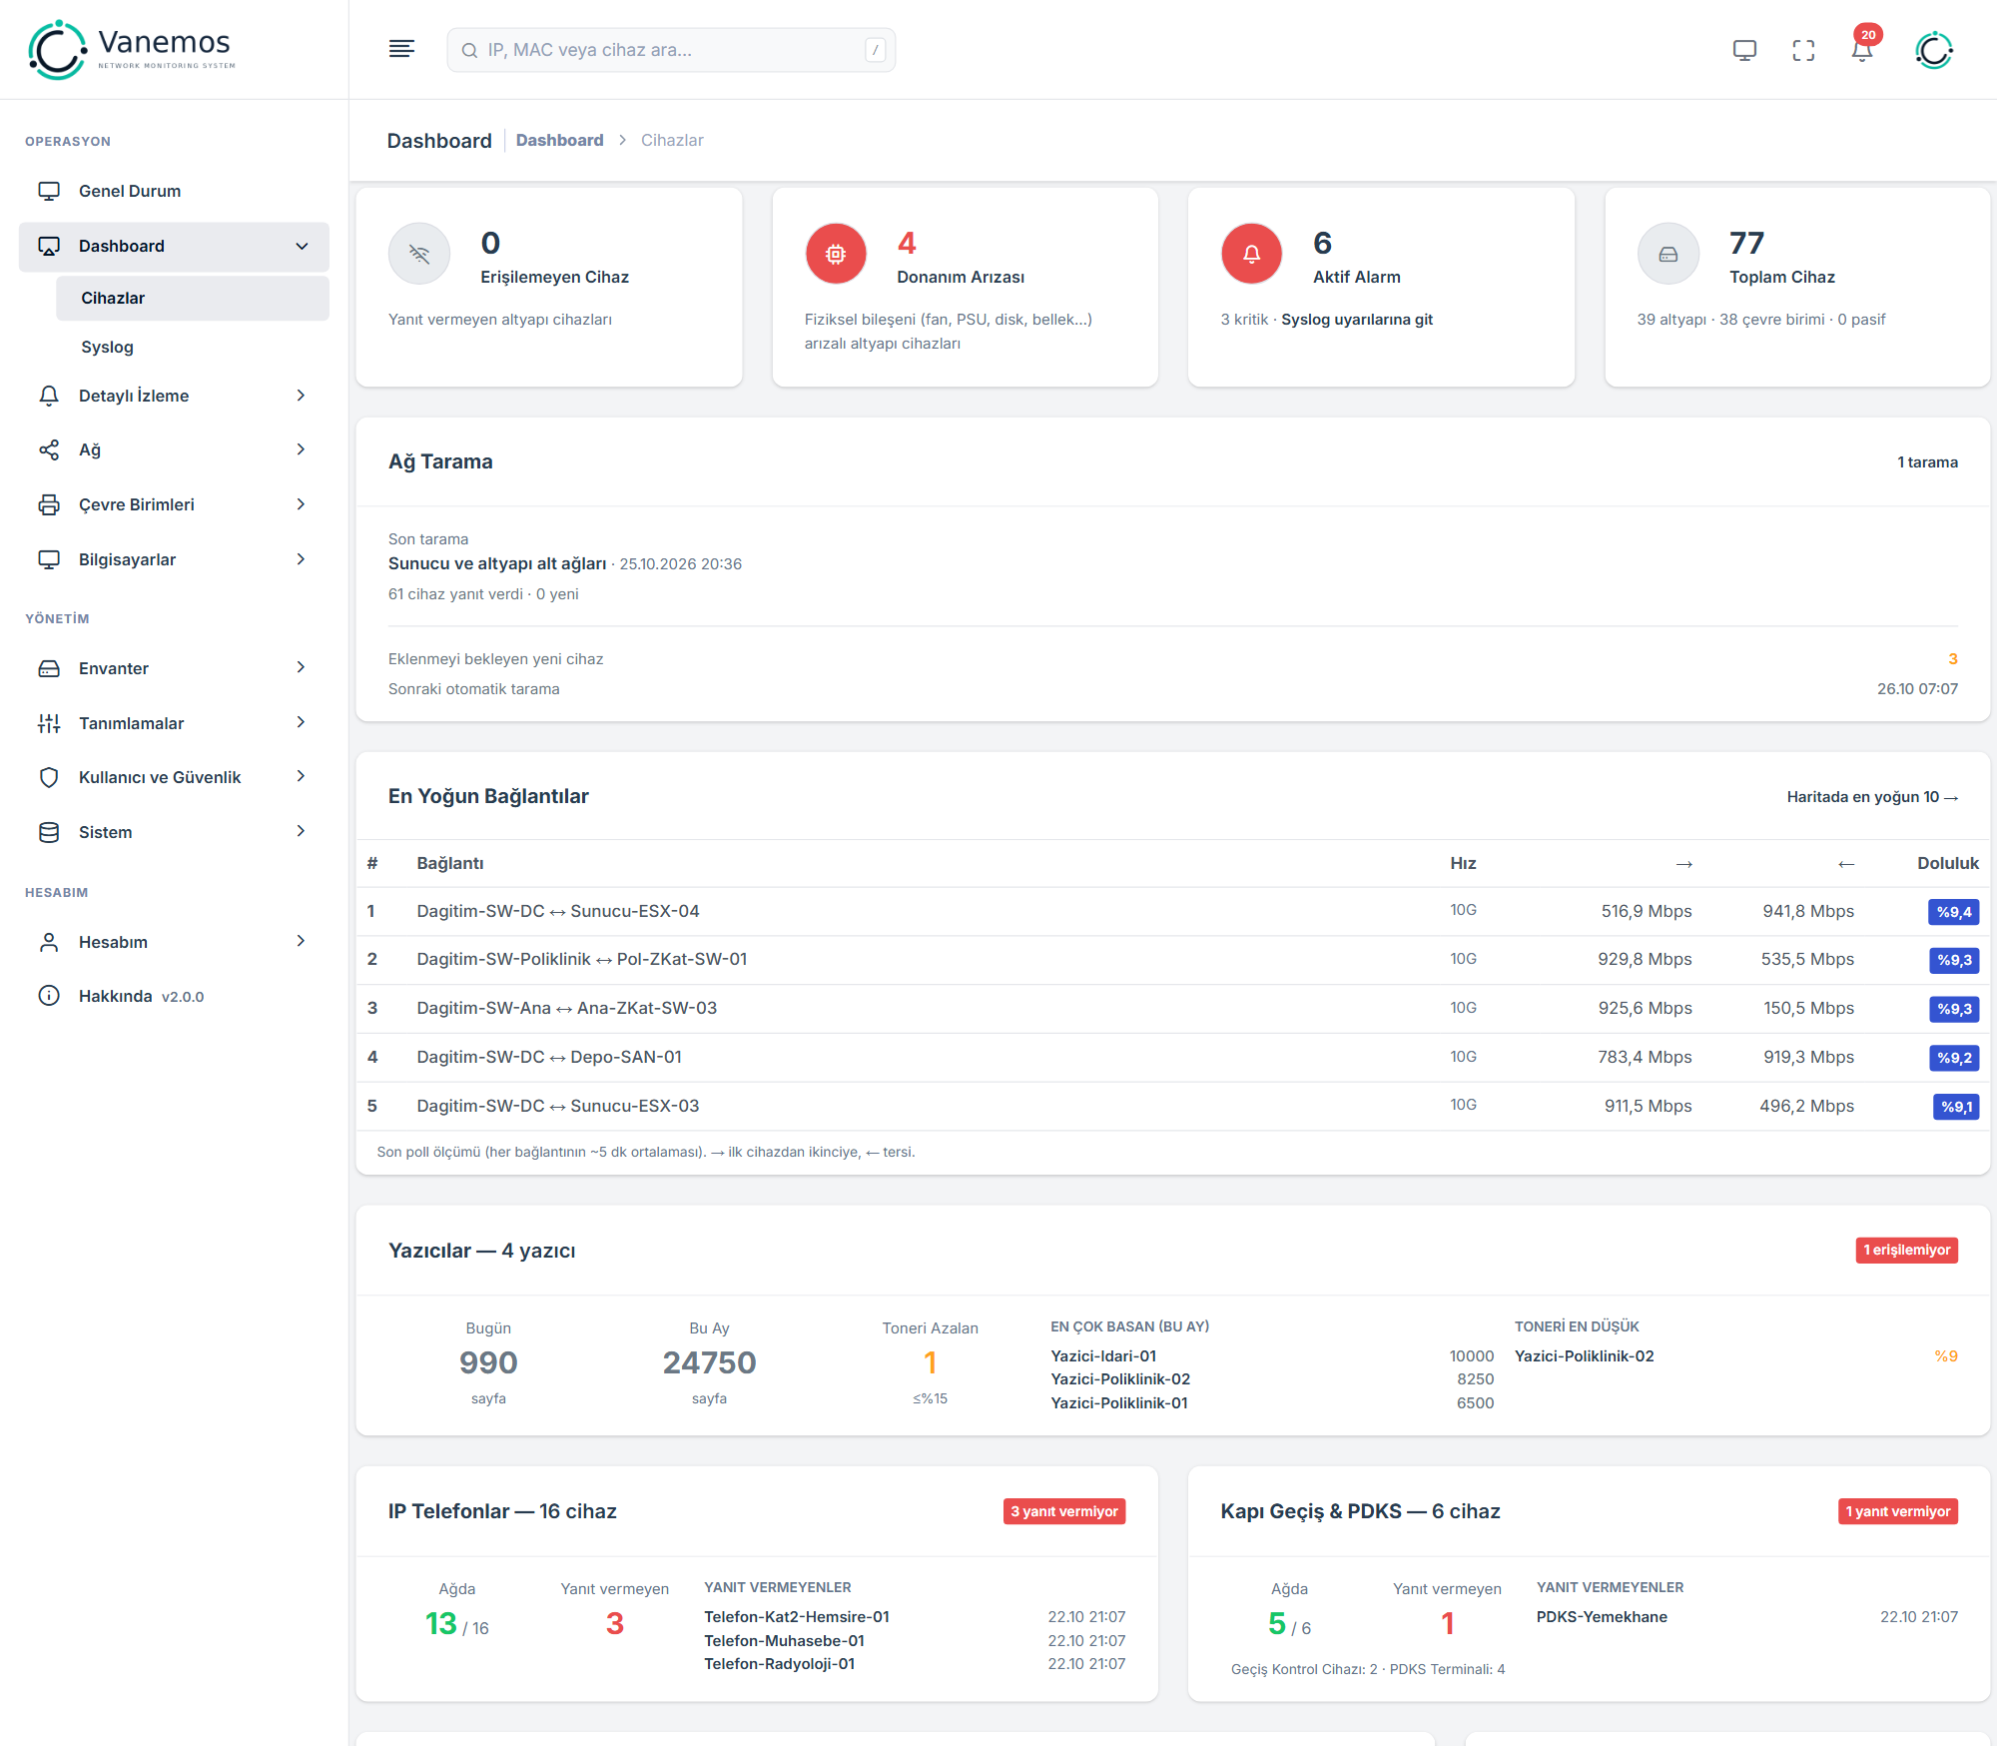Click Telefon-Muhasebe-01 in unresponsive list
Screen dimensions: 1997x1746
(784, 1640)
